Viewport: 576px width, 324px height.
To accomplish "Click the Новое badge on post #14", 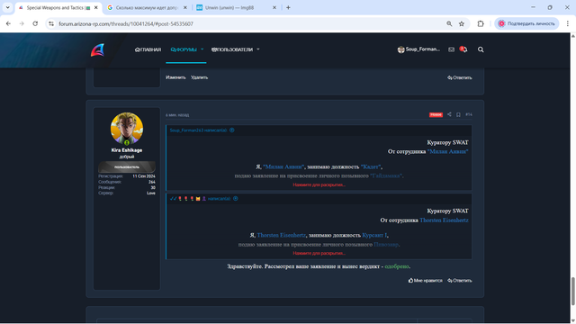I will point(436,114).
